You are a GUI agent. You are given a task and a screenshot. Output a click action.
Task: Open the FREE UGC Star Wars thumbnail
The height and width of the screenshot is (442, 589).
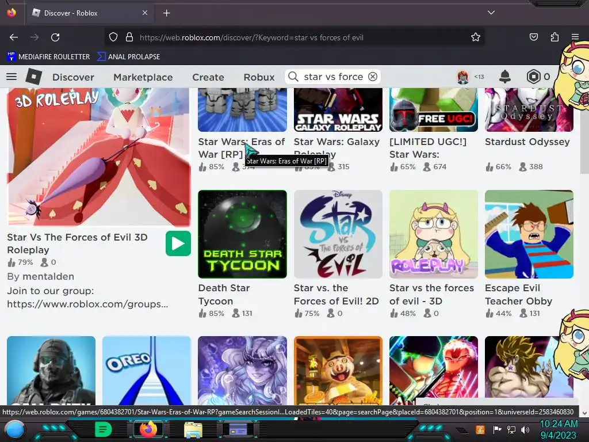pos(434,110)
